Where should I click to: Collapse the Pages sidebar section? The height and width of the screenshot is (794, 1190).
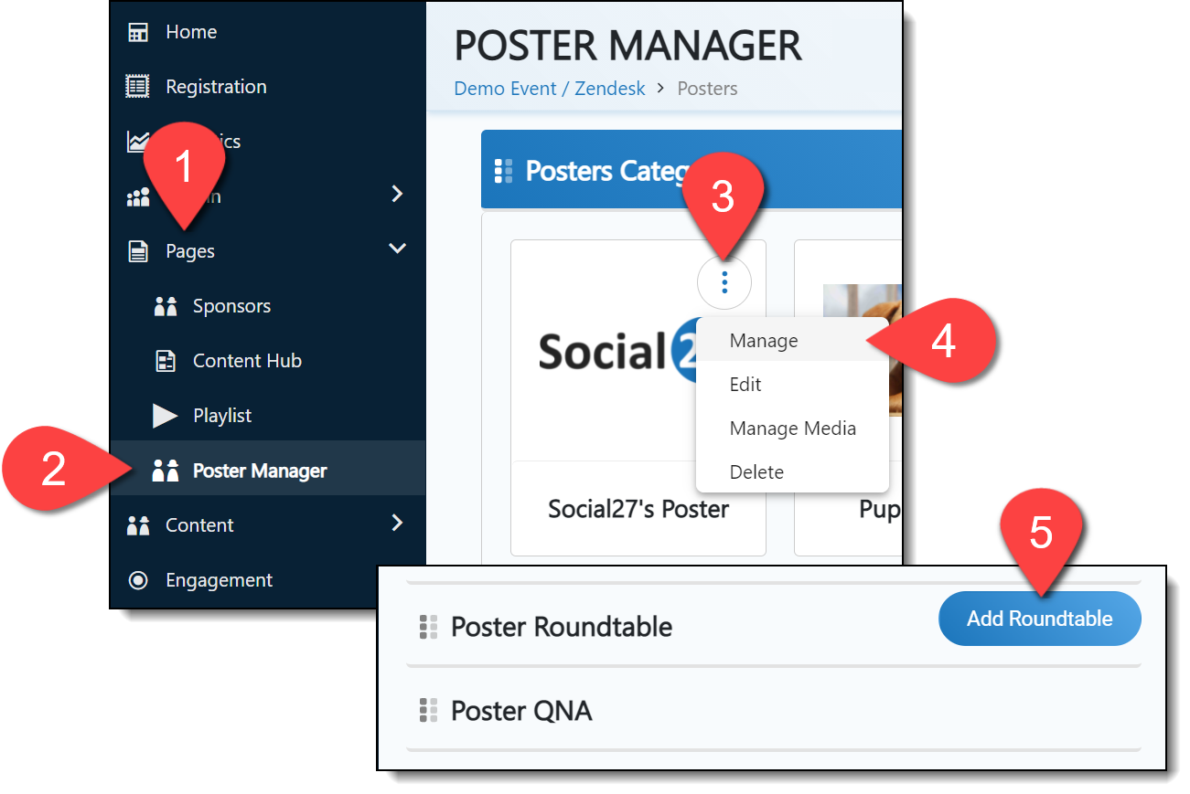(x=397, y=249)
